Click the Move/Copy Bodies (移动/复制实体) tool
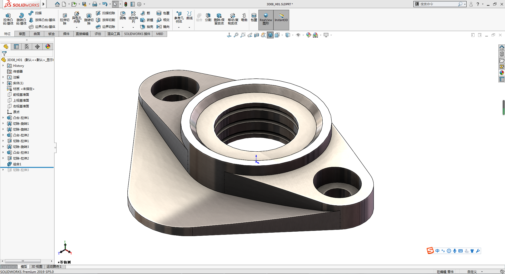505x274 pixels. [x=233, y=19]
